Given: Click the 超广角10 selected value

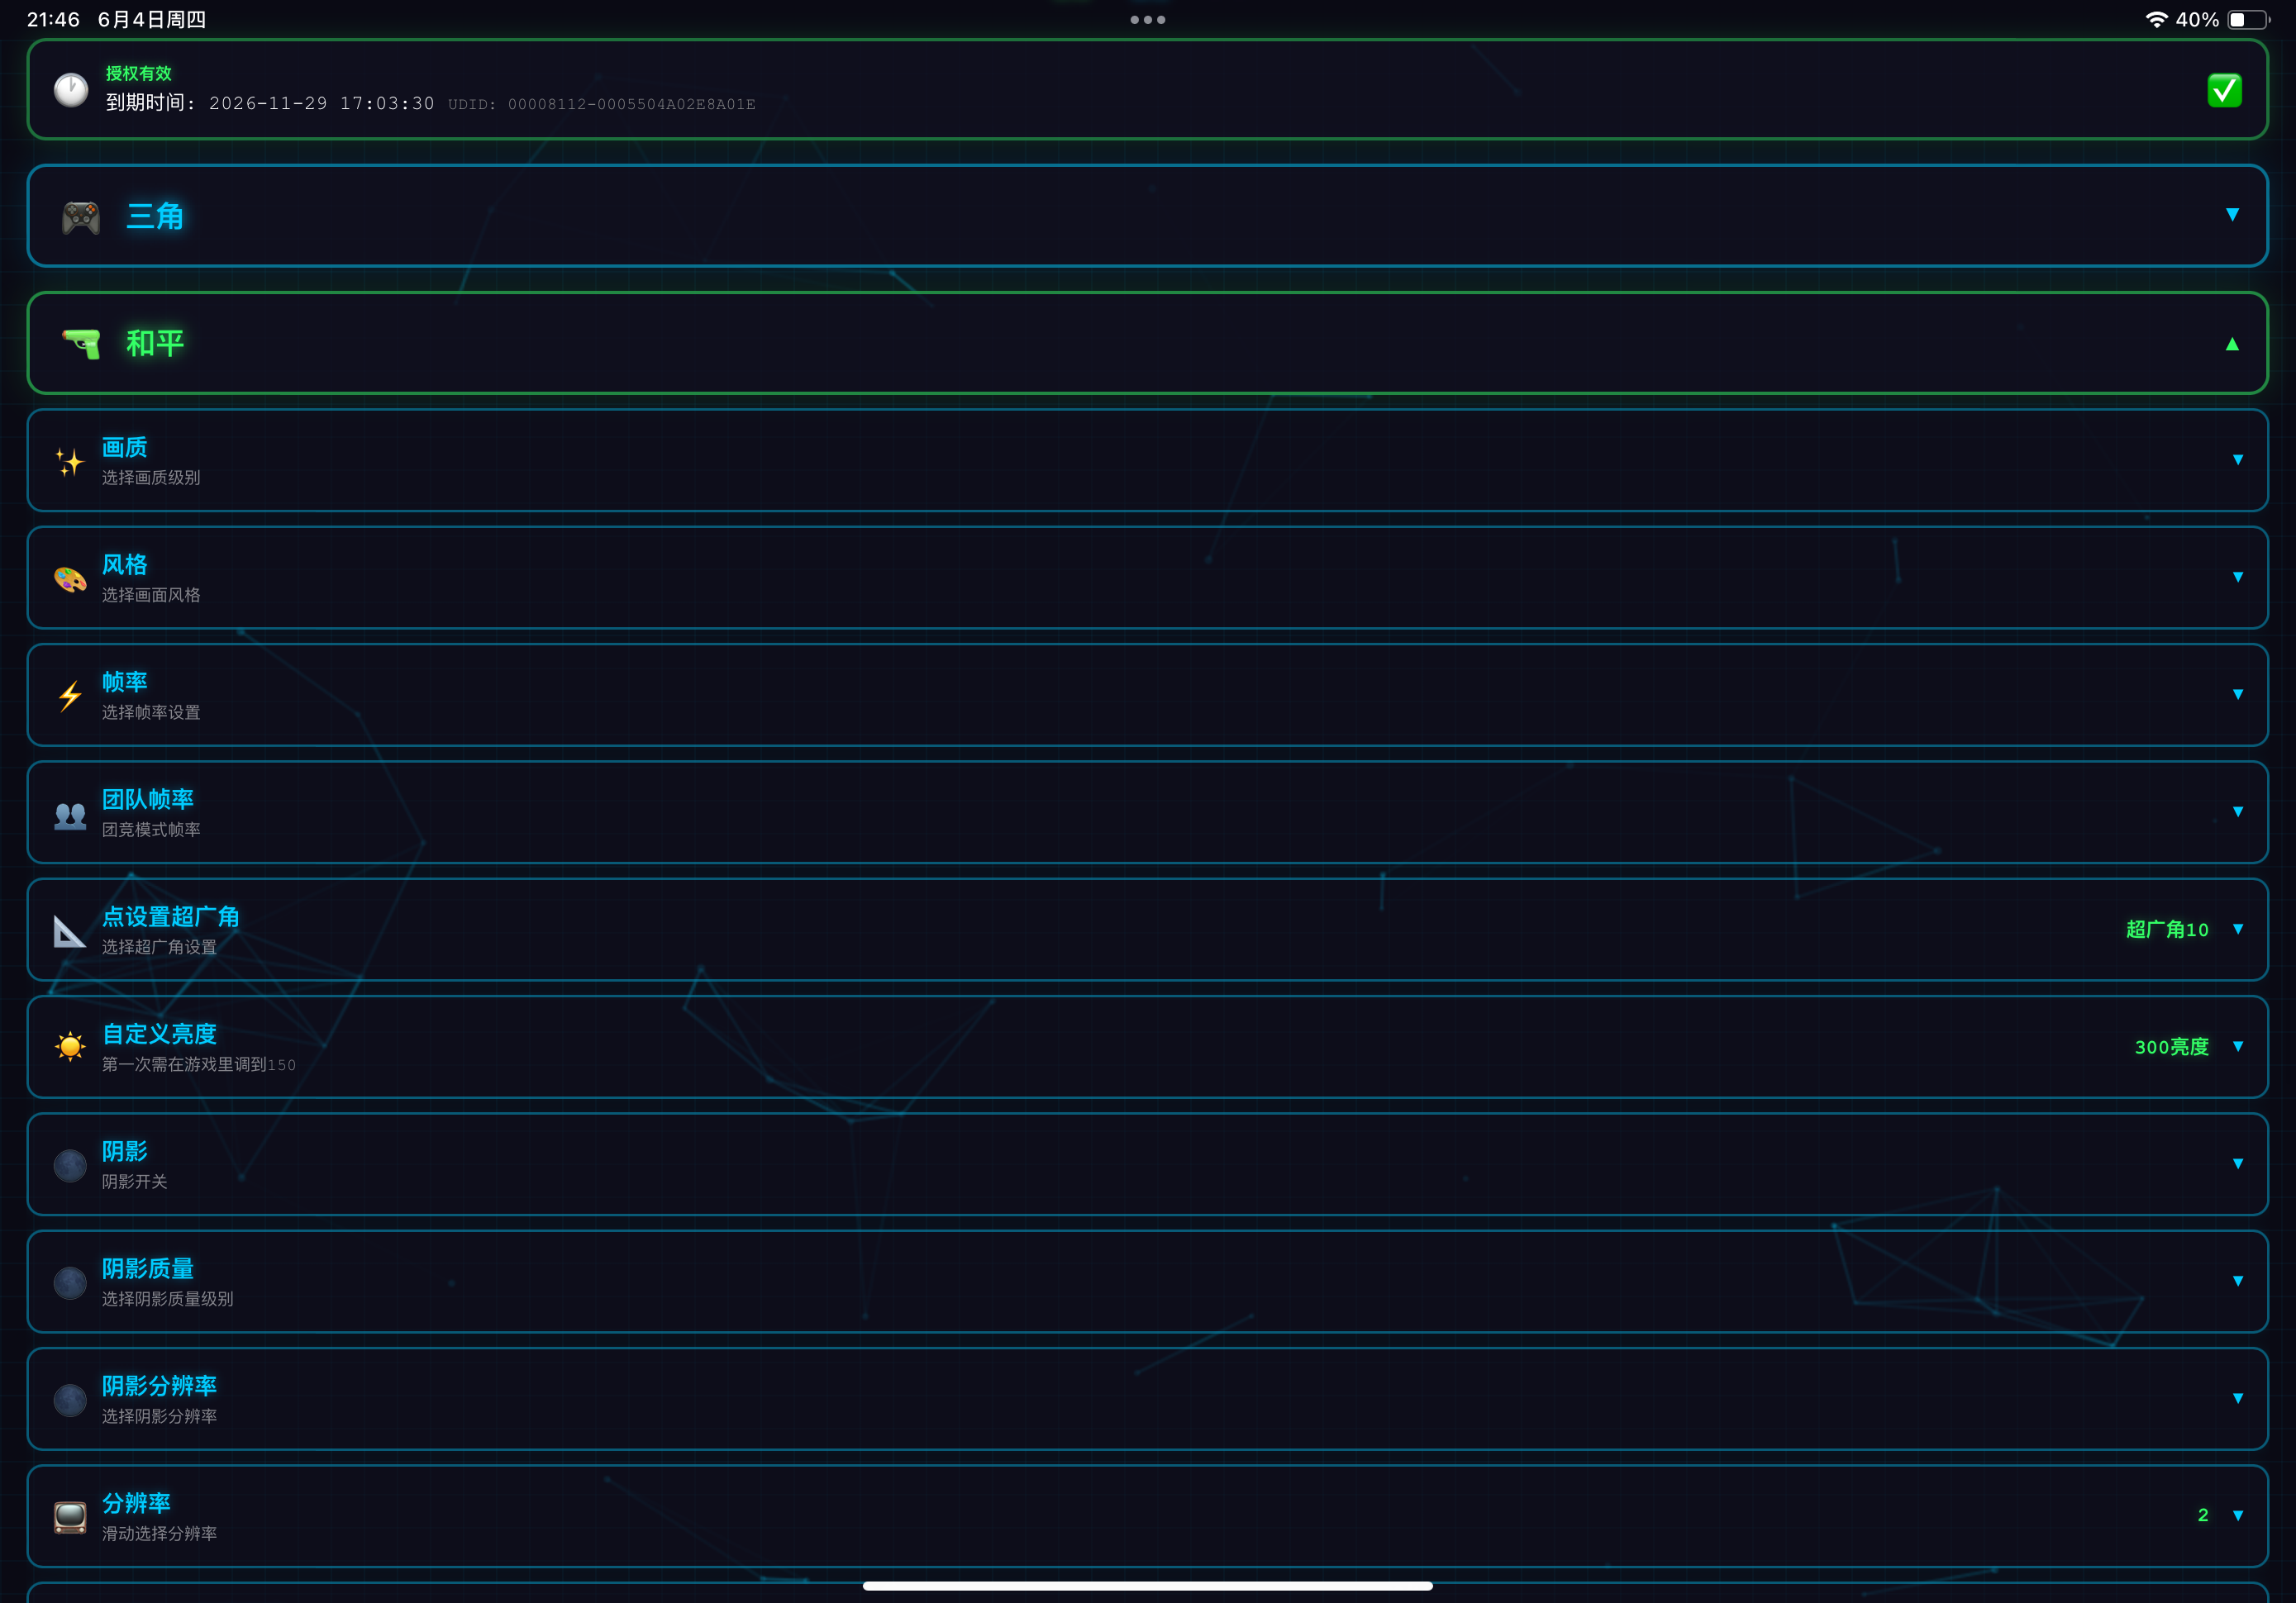Looking at the screenshot, I should (2167, 929).
